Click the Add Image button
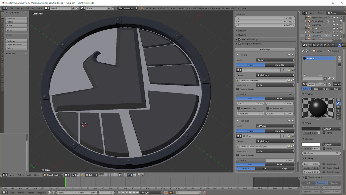346x195 pixels. click(265, 49)
